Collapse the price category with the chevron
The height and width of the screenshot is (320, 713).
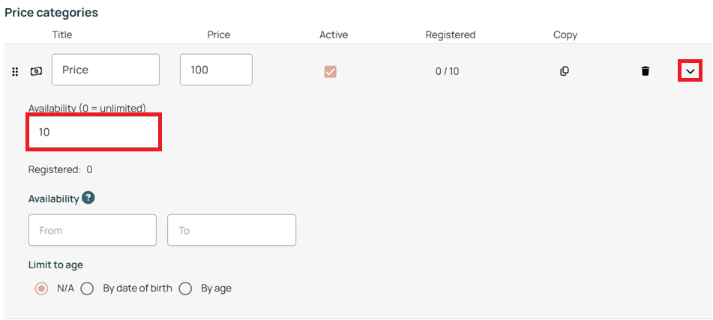[x=691, y=71]
